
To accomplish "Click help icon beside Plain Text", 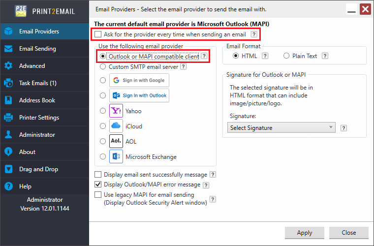I will tap(325, 56).
